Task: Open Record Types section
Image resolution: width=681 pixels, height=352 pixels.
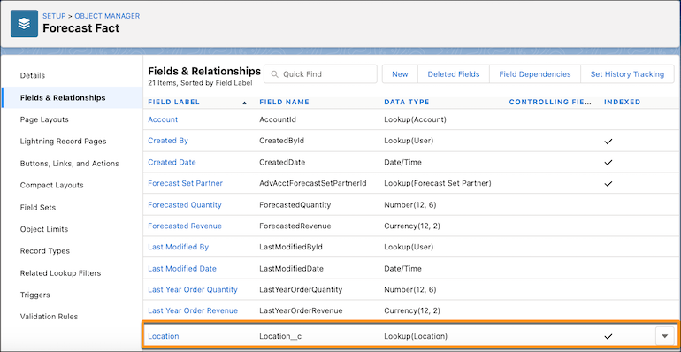Action: (45, 251)
